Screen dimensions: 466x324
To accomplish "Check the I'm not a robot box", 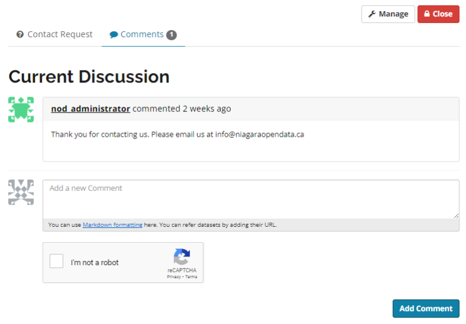I will (x=57, y=261).
